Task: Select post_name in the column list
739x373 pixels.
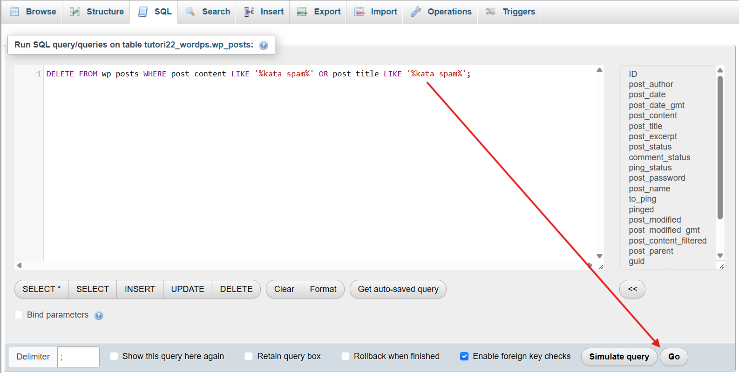Action: click(650, 189)
